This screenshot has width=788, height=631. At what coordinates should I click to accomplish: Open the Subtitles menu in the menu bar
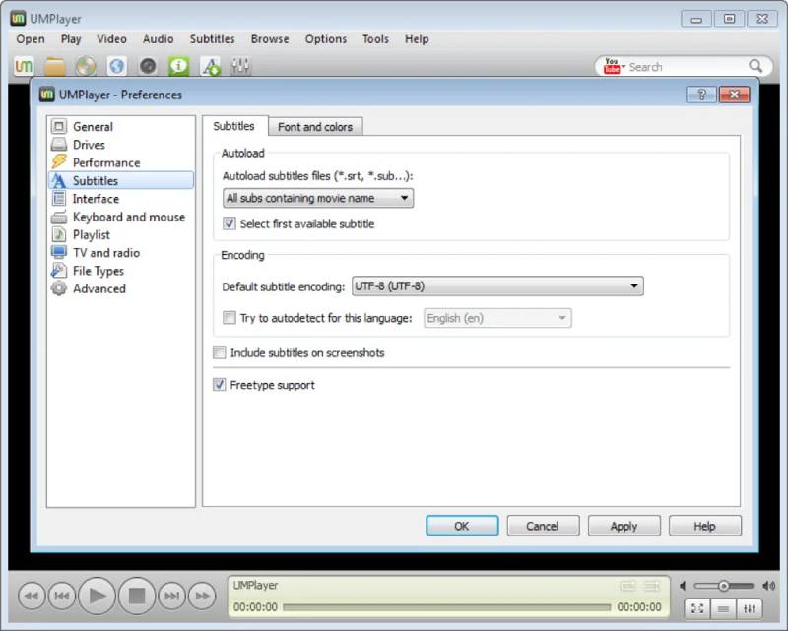tap(212, 38)
